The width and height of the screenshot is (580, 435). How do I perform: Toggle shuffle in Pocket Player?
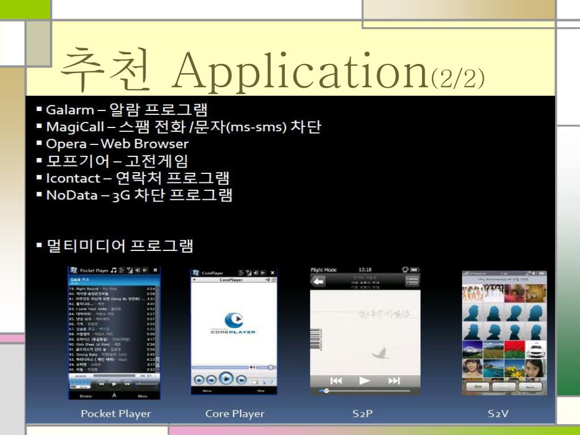click(x=142, y=376)
